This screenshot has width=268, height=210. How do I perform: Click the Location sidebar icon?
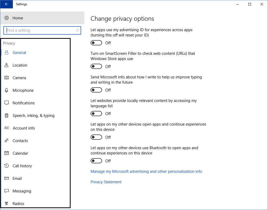point(7,65)
